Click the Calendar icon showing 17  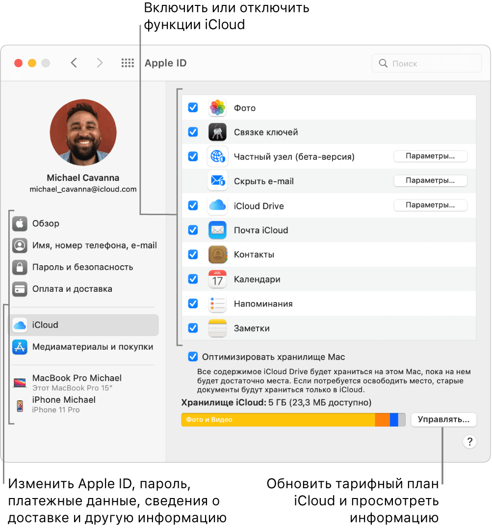tap(217, 279)
